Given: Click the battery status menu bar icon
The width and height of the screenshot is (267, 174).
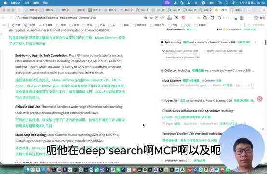Looking at the screenshot, I should (x=212, y=3).
